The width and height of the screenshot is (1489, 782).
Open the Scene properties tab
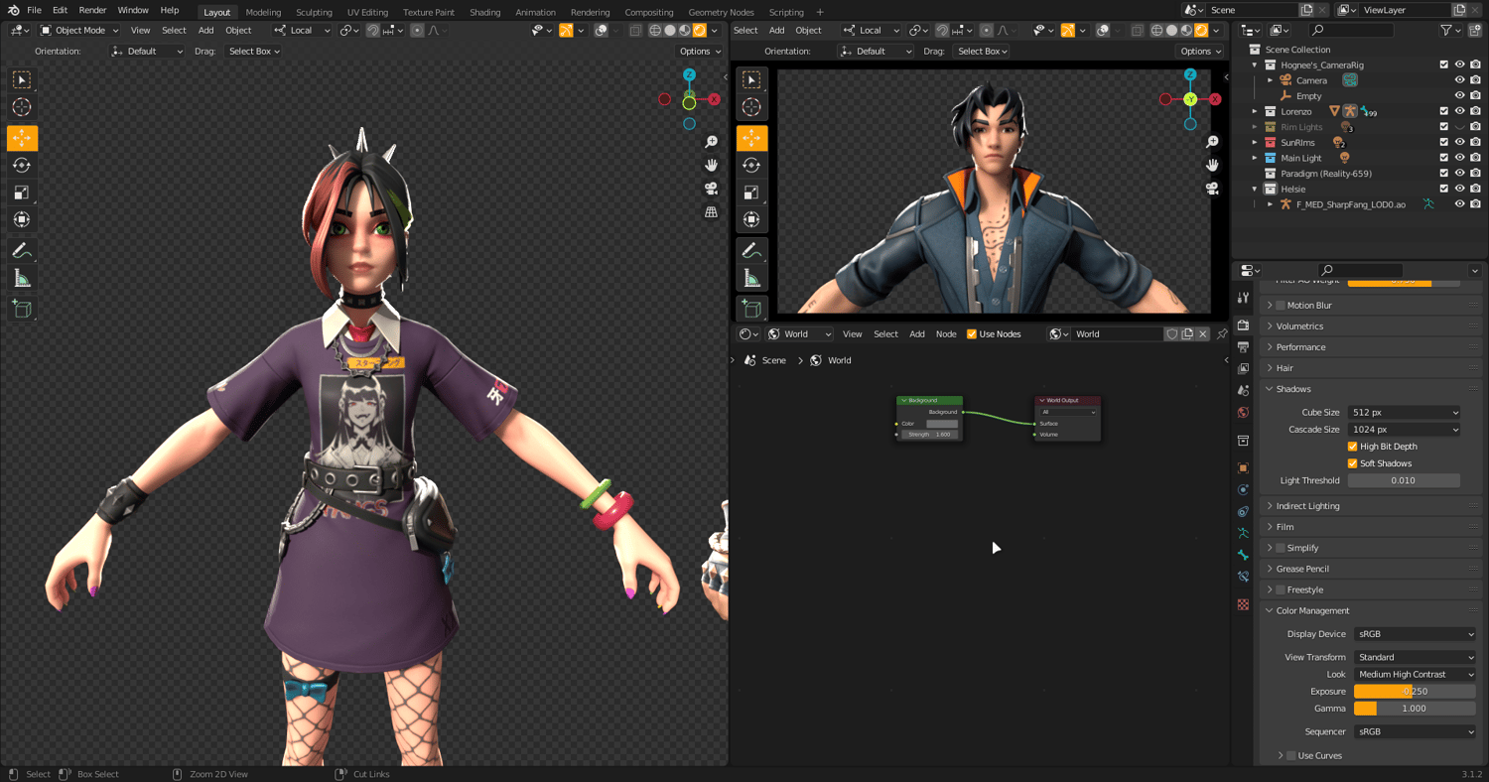pyautogui.click(x=1244, y=390)
